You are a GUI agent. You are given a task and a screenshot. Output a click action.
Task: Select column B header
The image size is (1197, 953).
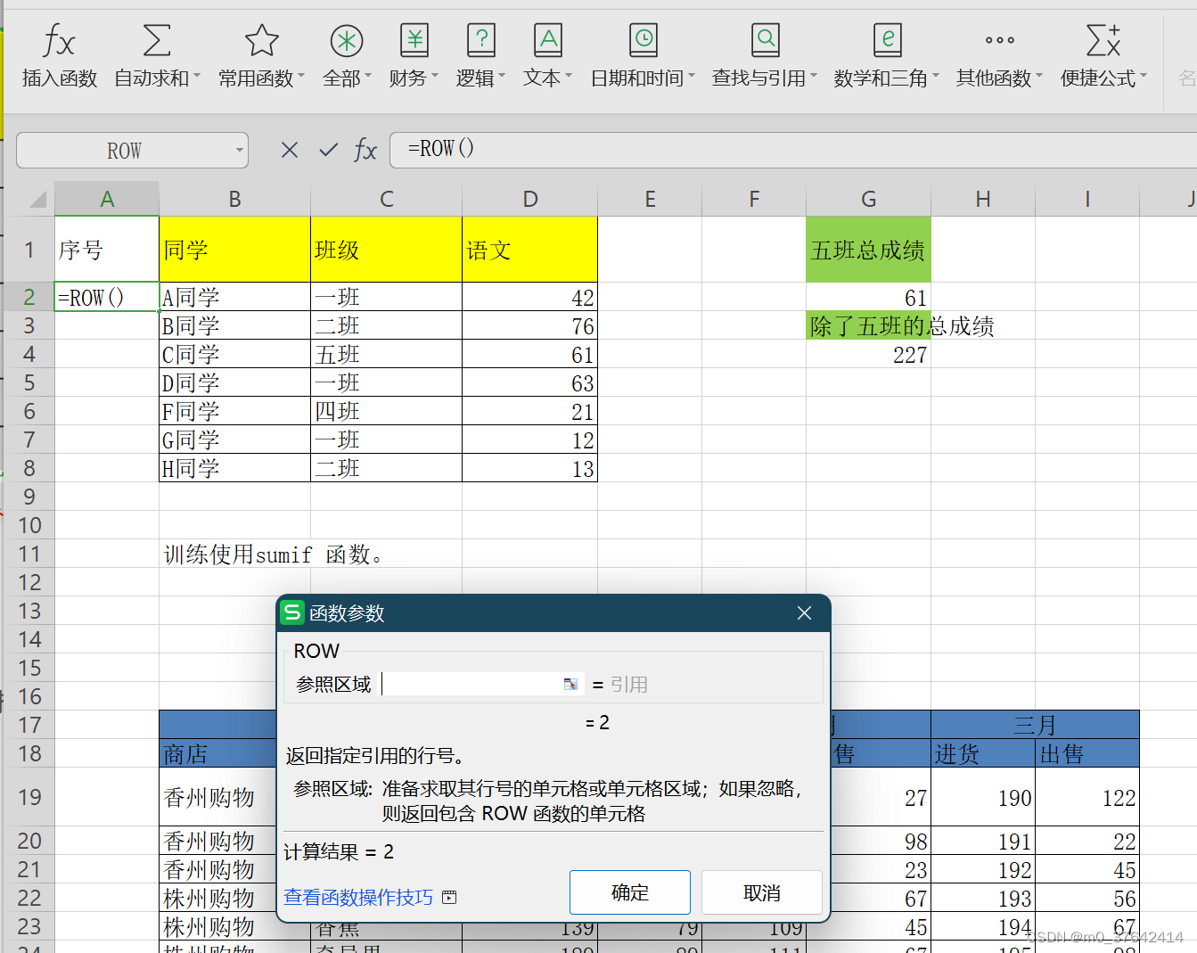(x=234, y=199)
